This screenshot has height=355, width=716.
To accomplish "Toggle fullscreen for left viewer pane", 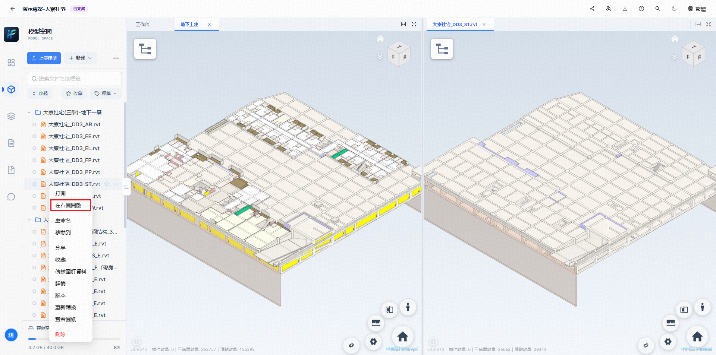I will tap(414, 24).
